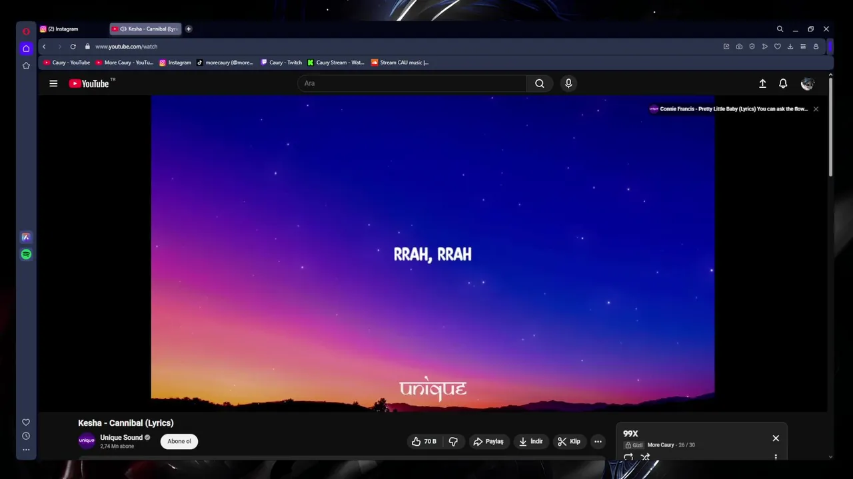Screen dimensions: 853x479
Task: Click the address bar URL
Action: click(x=127, y=47)
